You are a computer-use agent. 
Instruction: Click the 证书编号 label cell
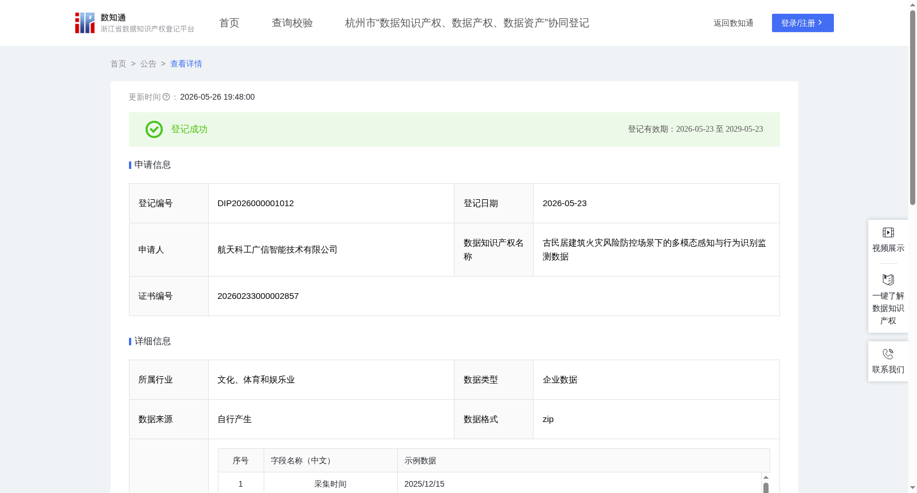click(168, 296)
